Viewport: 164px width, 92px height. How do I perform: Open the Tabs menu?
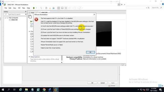[x=24, y=8]
